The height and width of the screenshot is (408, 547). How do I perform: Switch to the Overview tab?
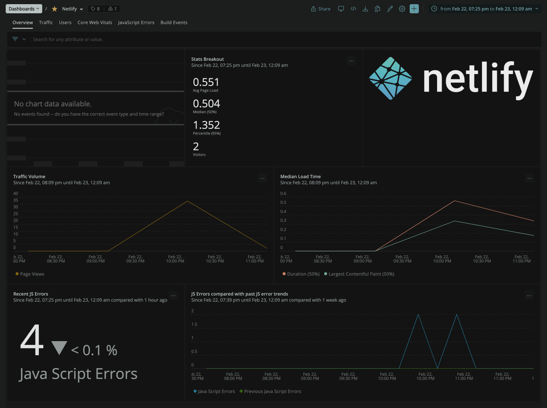point(23,22)
